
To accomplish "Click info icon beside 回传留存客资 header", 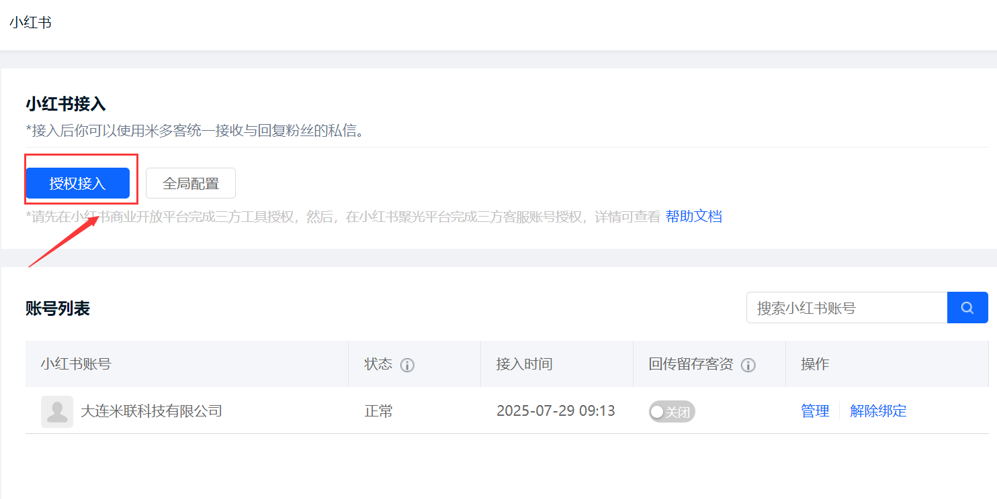I will pyautogui.click(x=748, y=365).
